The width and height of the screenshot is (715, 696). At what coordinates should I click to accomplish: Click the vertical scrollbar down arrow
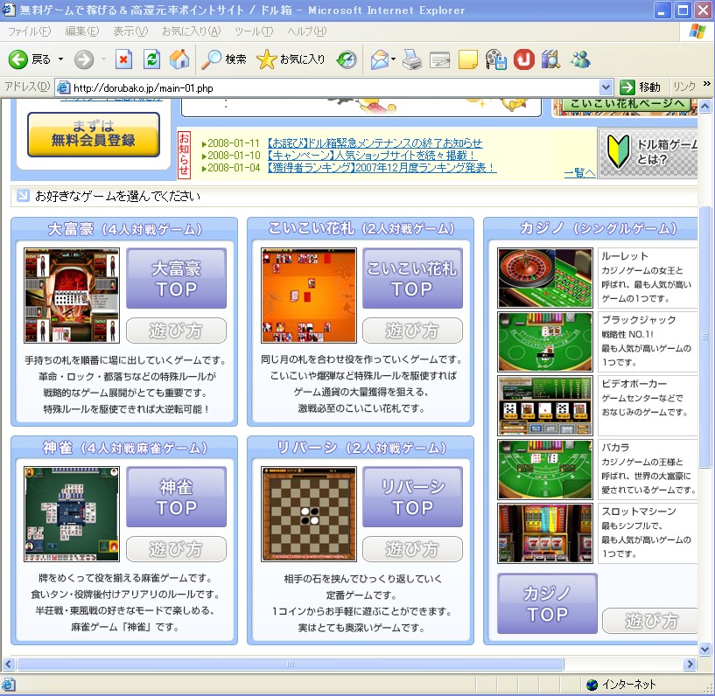[705, 649]
